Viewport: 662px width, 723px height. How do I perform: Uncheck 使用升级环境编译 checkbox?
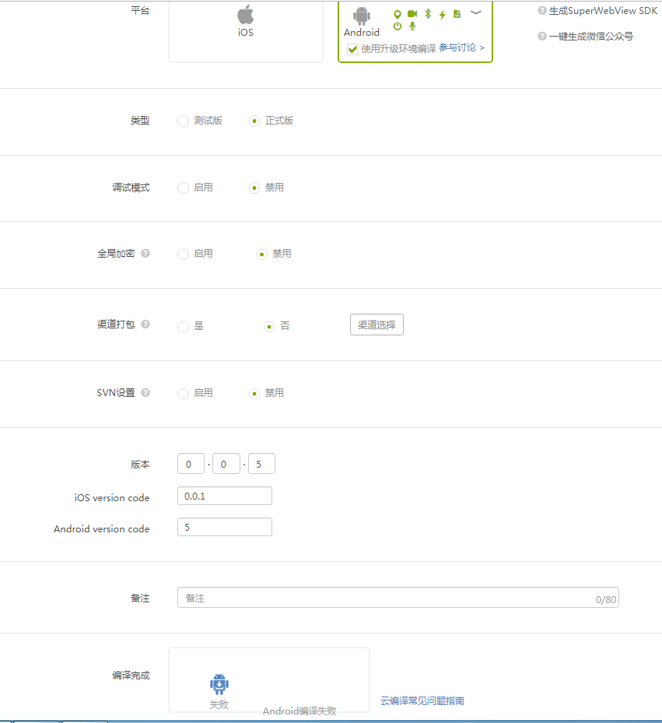coord(352,48)
